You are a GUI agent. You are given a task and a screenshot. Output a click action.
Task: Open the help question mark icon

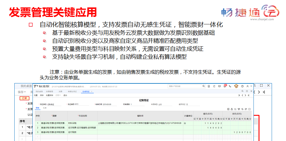[x=242, y=86]
